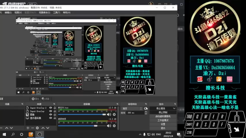Open source properties gear in sources toolbar
This screenshot has width=246, height=138.
point(37,128)
